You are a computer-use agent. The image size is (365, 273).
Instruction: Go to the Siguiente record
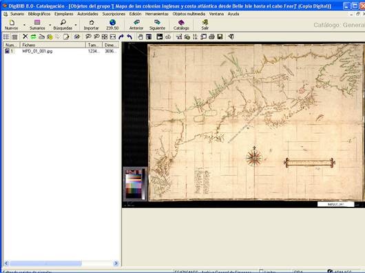coord(157,25)
